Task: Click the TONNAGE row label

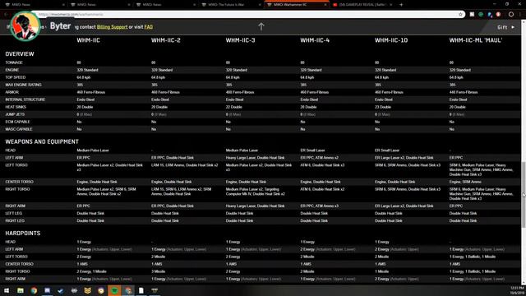Action: [14, 62]
